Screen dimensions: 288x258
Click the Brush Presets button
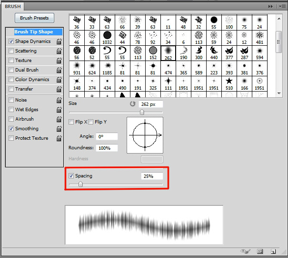(x=34, y=18)
